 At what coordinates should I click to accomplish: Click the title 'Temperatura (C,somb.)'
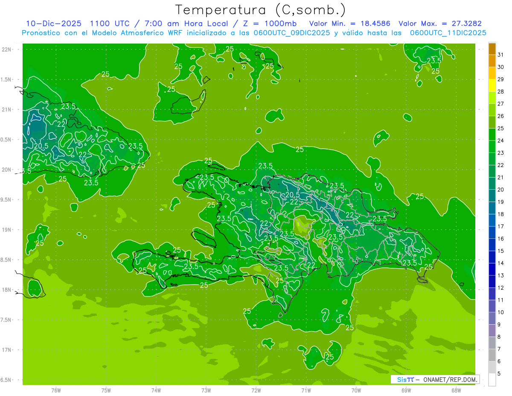coord(260,10)
